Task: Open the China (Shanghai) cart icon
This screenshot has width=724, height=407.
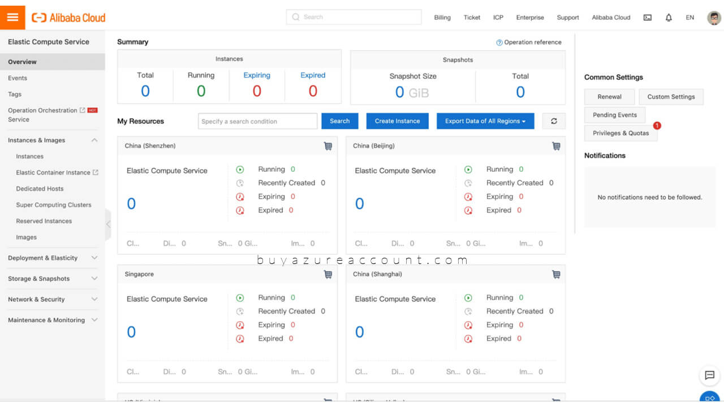Action: tap(556, 274)
